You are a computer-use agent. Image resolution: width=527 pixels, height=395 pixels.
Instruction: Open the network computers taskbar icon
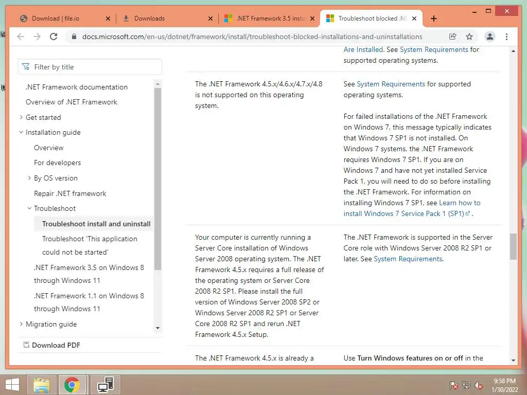tap(105, 385)
